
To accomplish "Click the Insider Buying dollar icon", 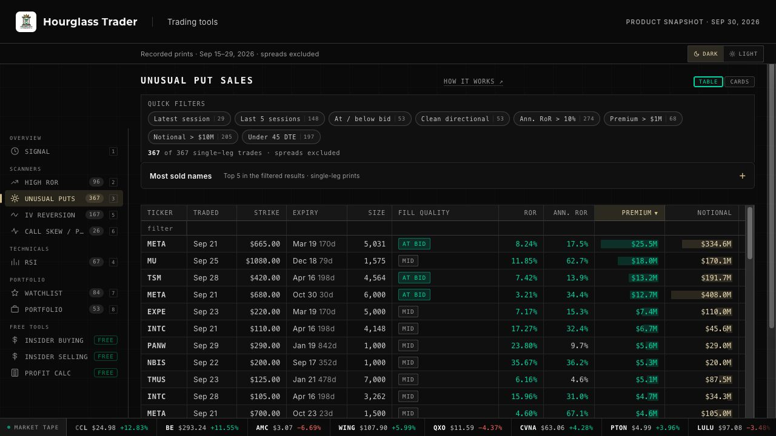I will 15,340.
